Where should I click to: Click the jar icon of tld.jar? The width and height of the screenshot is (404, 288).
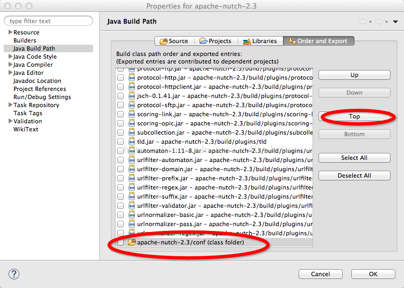132,142
